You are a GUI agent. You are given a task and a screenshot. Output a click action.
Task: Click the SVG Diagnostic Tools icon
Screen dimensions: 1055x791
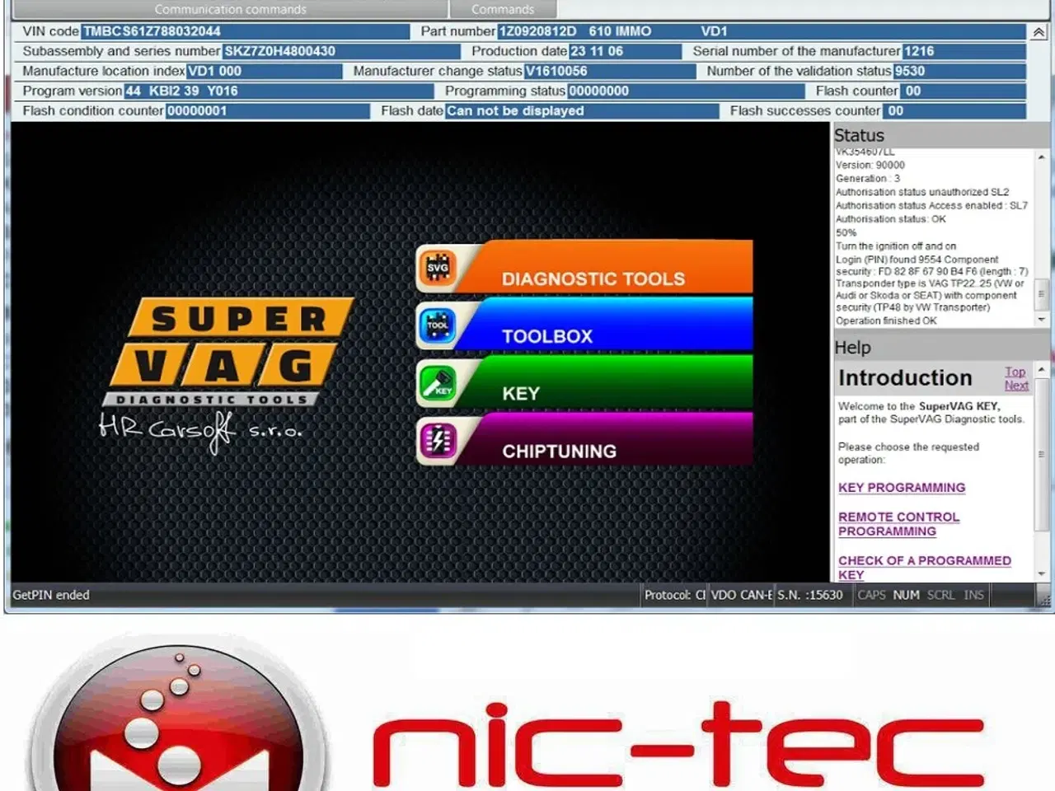pyautogui.click(x=438, y=268)
